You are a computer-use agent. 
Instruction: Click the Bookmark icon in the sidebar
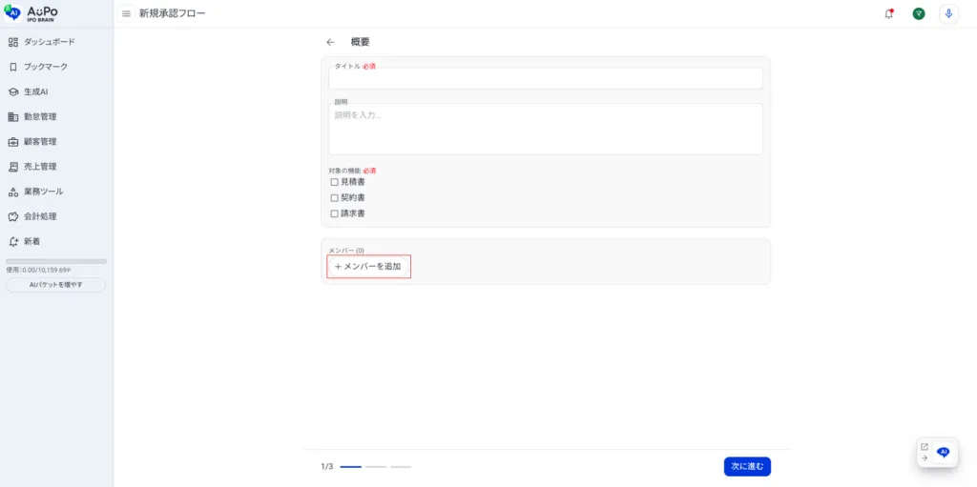click(13, 67)
